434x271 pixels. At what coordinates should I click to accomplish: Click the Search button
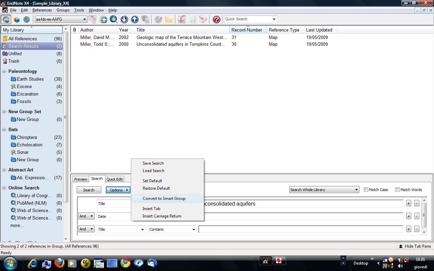[89, 190]
